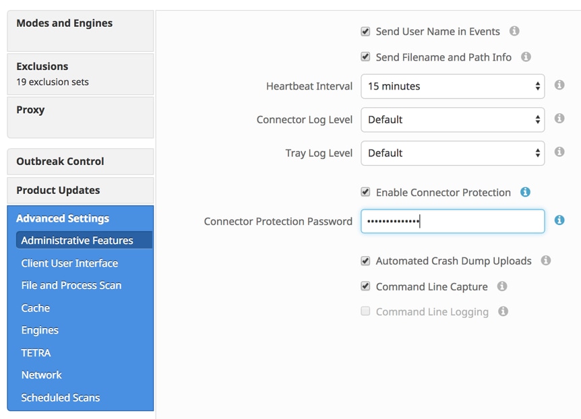
Task: Open the Exclusions settings tab
Action: pyautogui.click(x=80, y=73)
